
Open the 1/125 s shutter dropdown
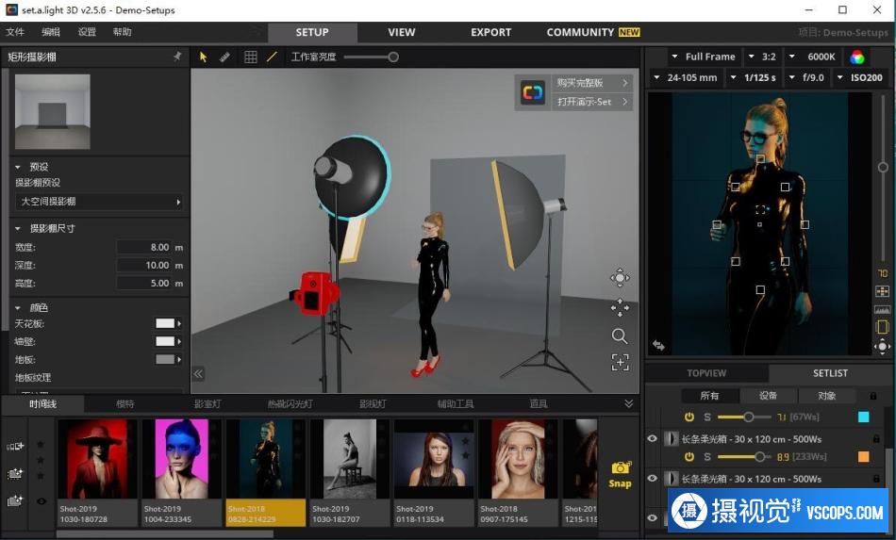tap(754, 77)
